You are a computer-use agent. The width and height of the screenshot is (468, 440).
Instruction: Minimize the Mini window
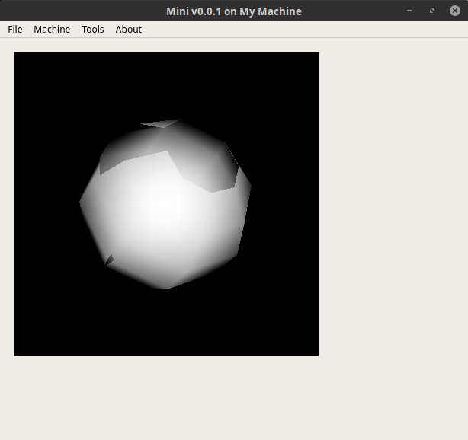point(409,11)
